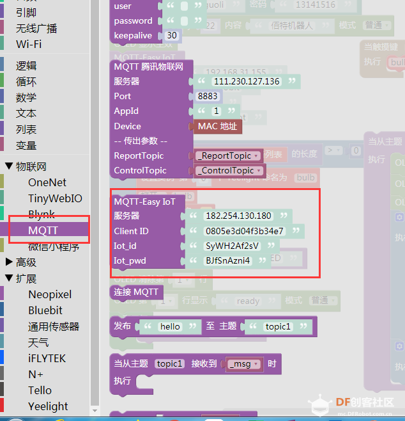The width and height of the screenshot is (405, 421).
Task: Open the Neopixel extension category
Action: click(x=50, y=294)
